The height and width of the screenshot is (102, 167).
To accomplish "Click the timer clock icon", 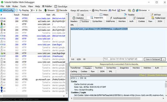I will coord(133,10).
